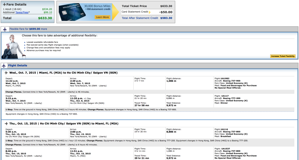299x160 pixels.
Task: Click the airplane icon in Flexible Fare bar
Action: pyautogui.click(x=5, y=29)
